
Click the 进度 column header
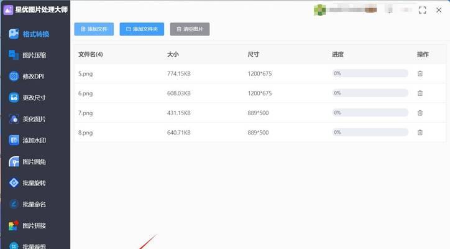point(337,54)
